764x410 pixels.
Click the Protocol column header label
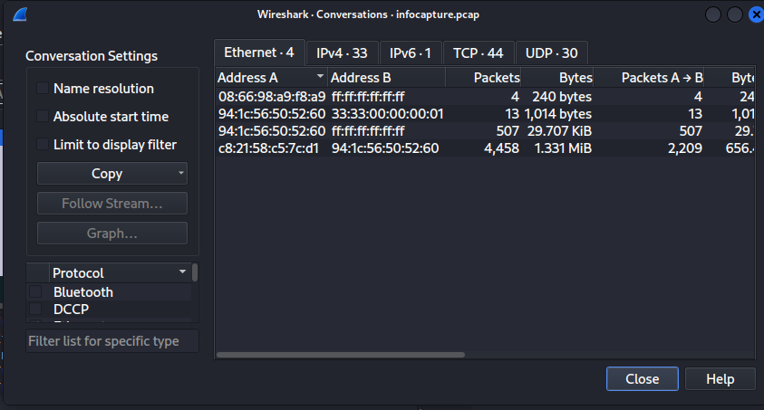[78, 273]
